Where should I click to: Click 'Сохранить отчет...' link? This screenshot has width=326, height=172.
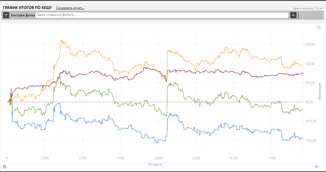[x=70, y=8]
